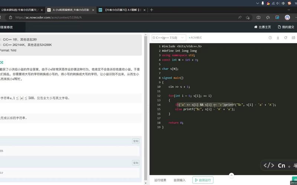Click the ACM模式 mode label
This screenshot has height=185, width=297.
coord(195,38)
